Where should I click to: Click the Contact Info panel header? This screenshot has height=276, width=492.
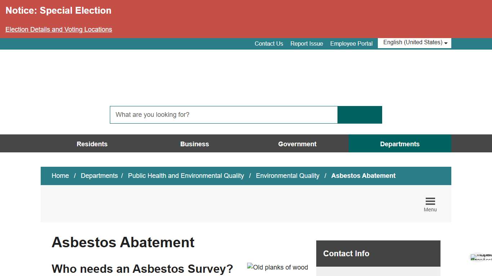(x=346, y=253)
